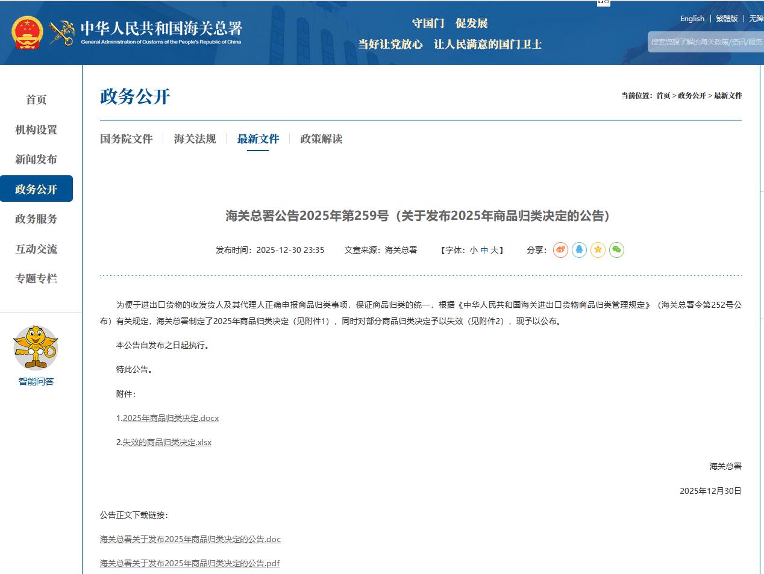Click the national emblem logo in header
The height and width of the screenshot is (574, 764).
(27, 33)
